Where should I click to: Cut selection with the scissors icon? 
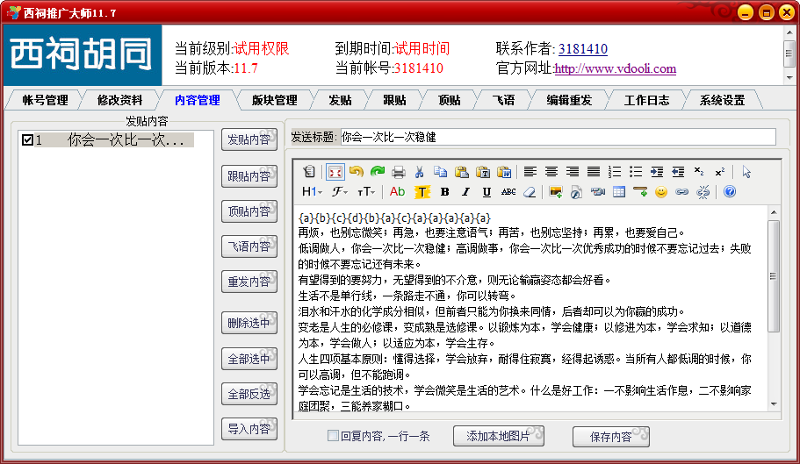[x=420, y=172]
